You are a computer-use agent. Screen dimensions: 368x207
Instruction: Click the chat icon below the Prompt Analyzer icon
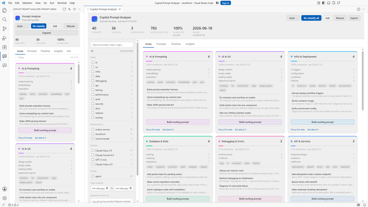click(4, 65)
